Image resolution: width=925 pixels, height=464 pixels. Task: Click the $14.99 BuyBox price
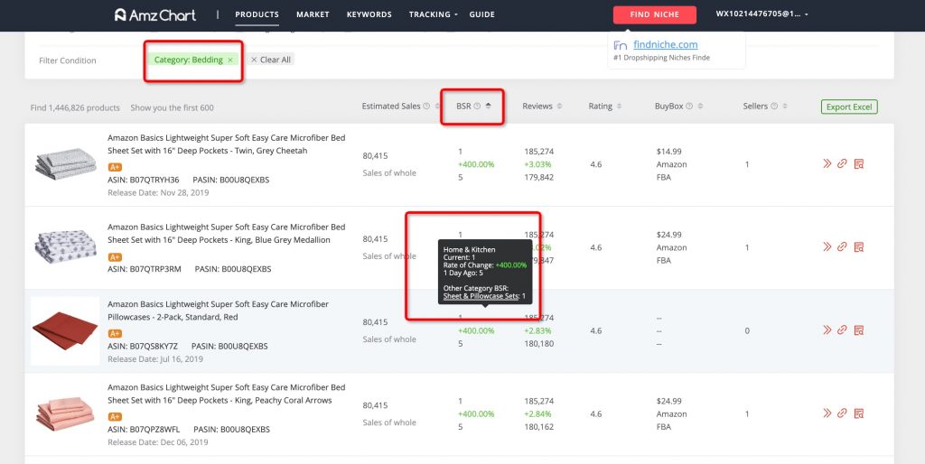point(669,152)
